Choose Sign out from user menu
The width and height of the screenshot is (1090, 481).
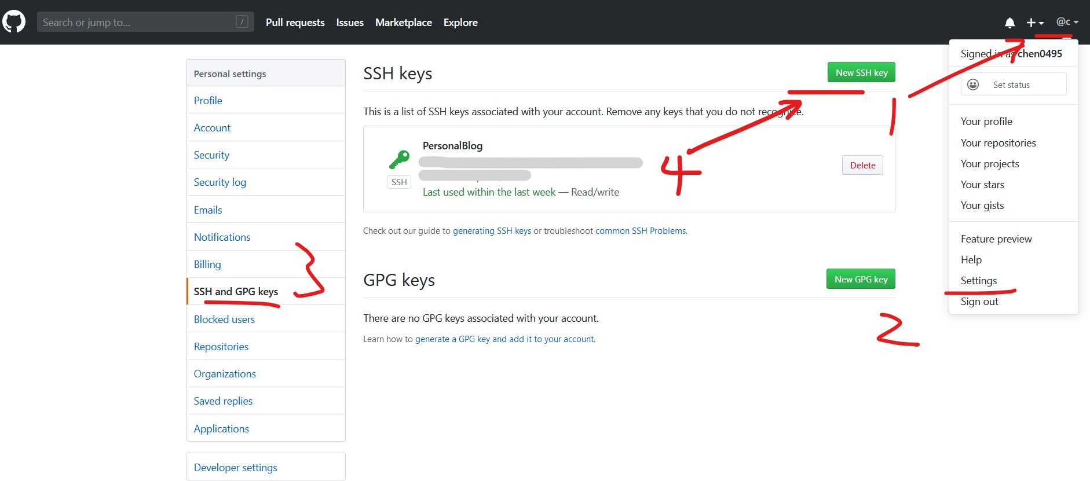pos(979,302)
